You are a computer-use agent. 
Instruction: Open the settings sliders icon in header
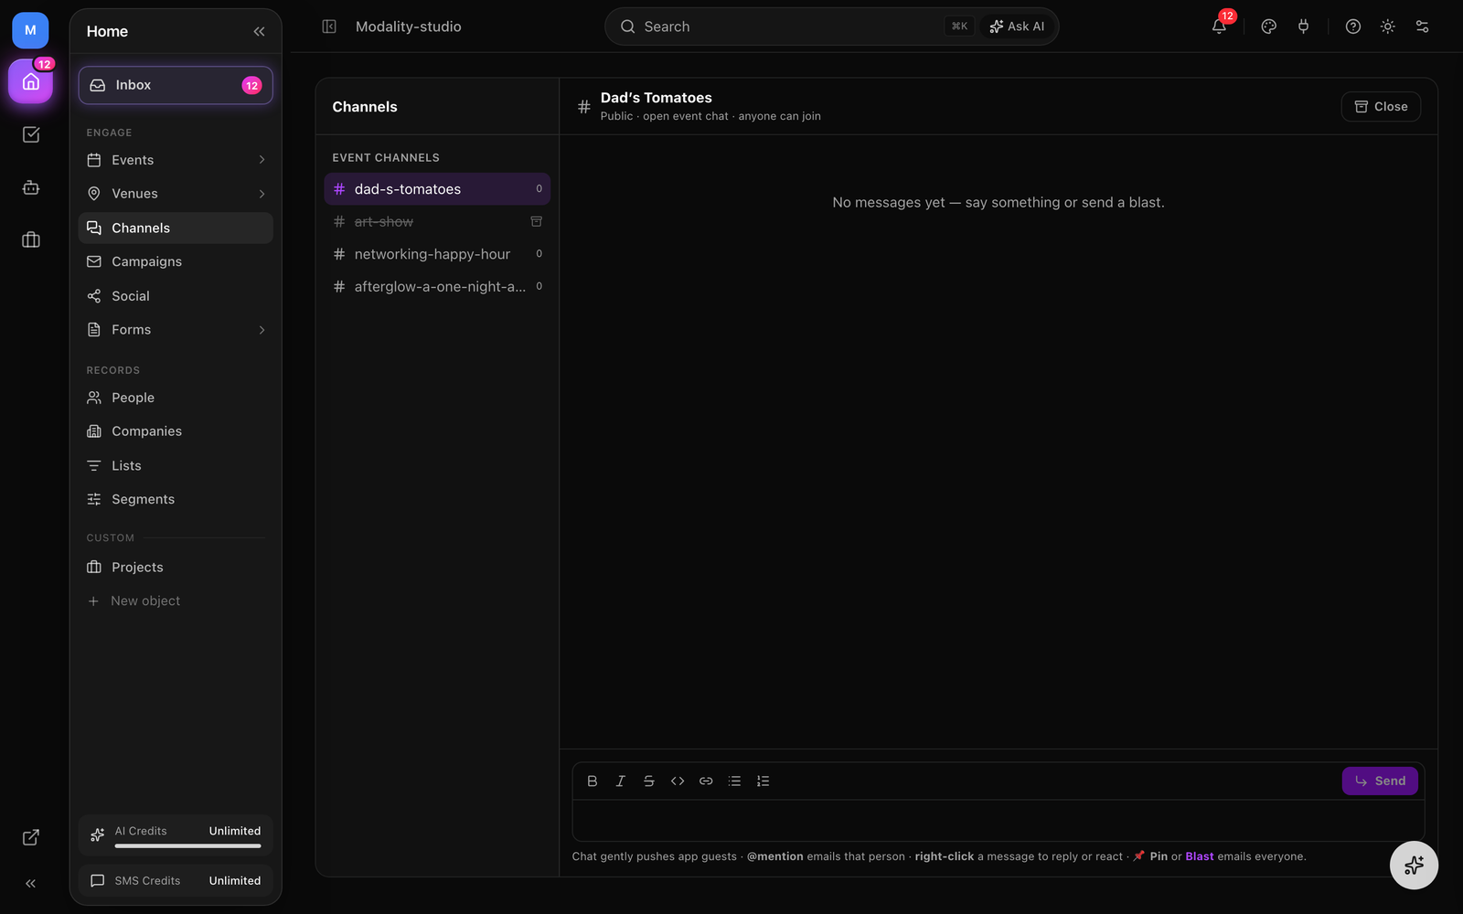[x=1422, y=27]
